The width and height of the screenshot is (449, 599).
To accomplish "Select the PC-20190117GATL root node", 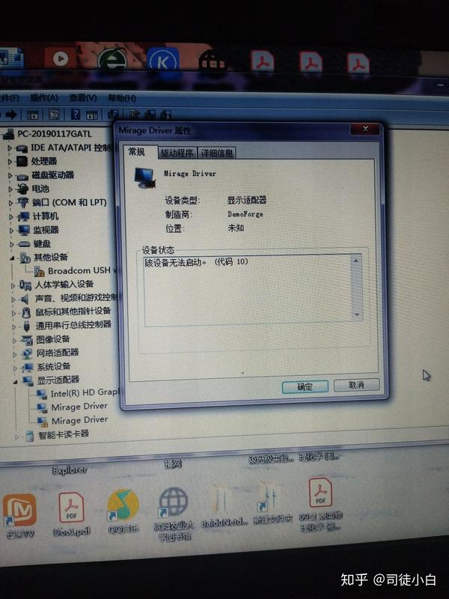I will pyautogui.click(x=54, y=134).
